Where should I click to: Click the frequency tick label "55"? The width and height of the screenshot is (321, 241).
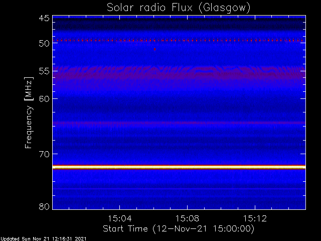pos(44,71)
